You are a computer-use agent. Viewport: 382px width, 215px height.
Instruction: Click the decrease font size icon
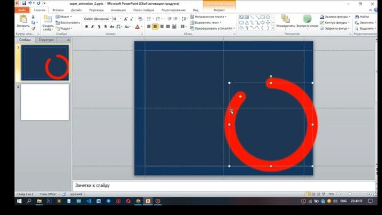(131, 19)
